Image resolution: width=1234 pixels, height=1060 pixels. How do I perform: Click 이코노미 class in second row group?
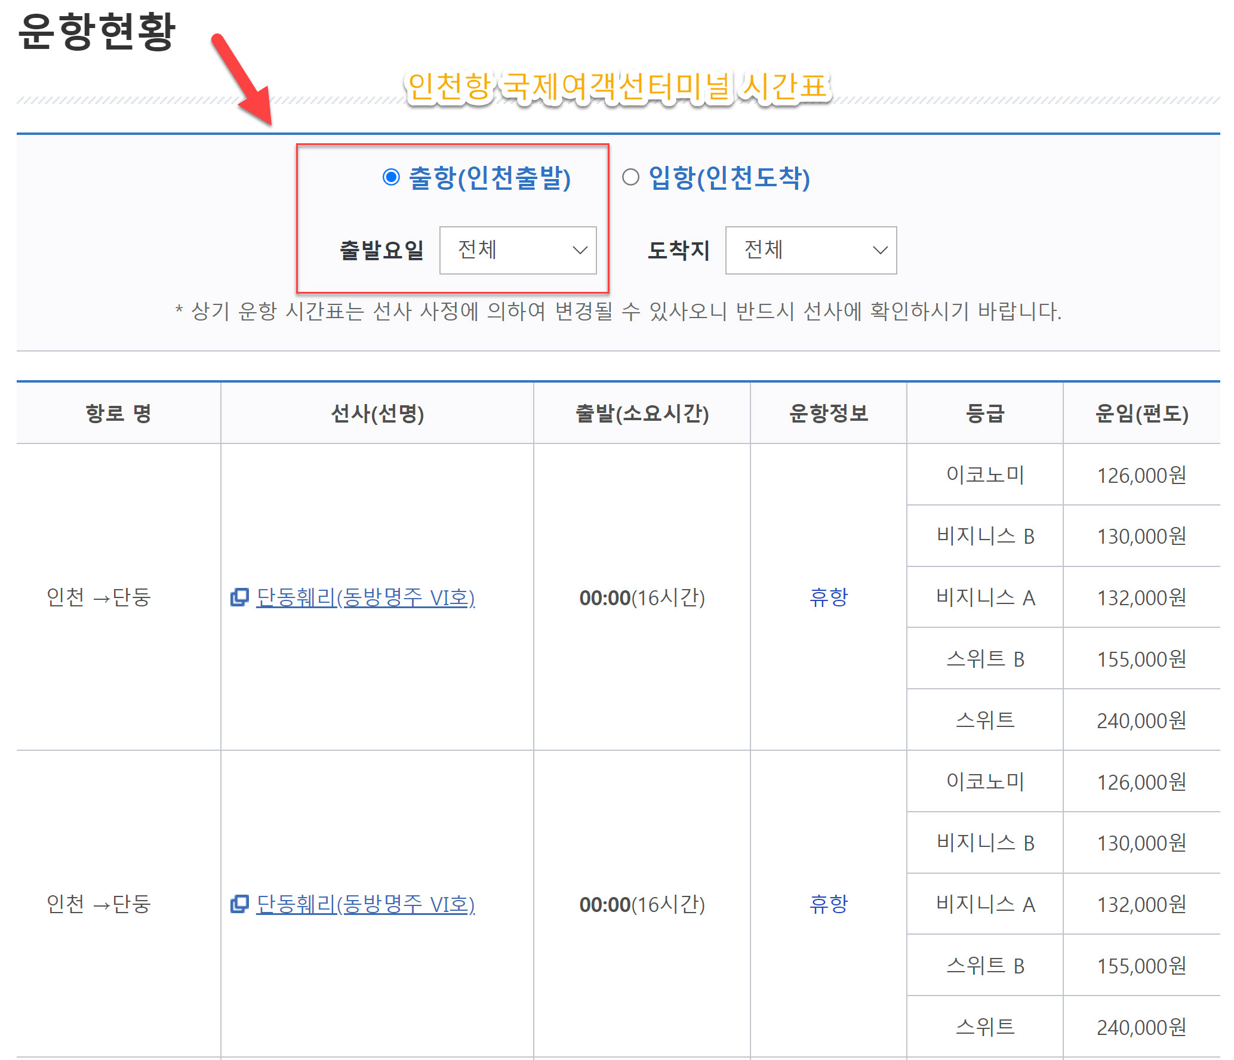click(985, 781)
